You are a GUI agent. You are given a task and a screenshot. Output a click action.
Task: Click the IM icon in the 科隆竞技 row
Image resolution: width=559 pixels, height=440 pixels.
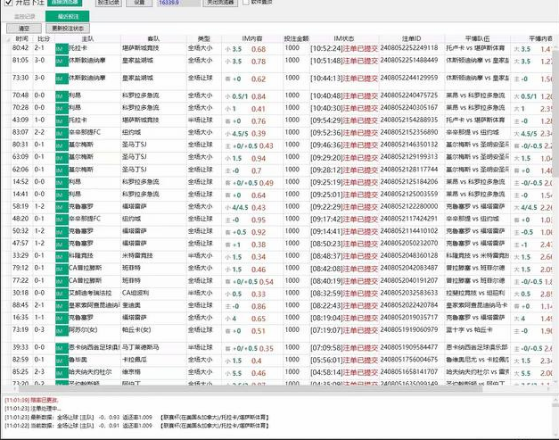tap(62, 253)
